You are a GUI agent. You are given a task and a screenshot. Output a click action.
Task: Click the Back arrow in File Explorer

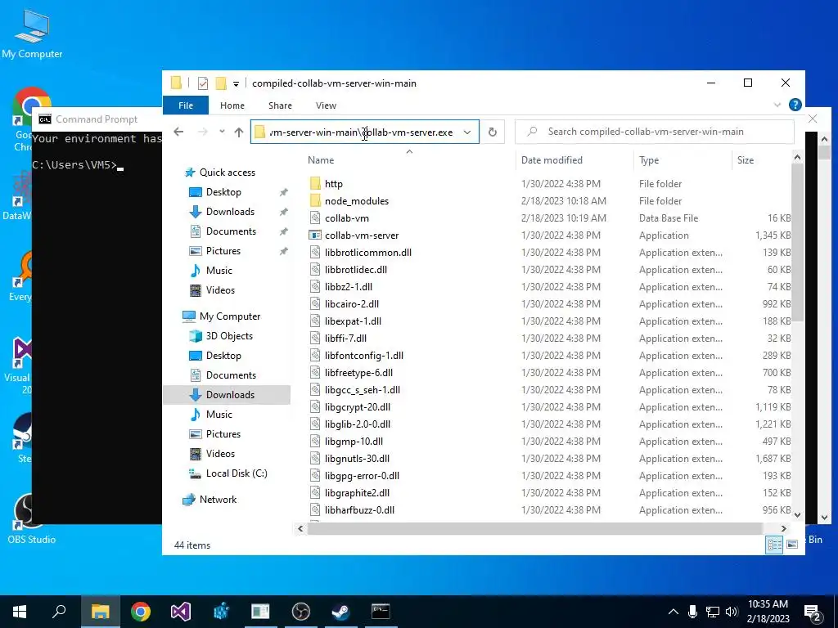coord(178,132)
